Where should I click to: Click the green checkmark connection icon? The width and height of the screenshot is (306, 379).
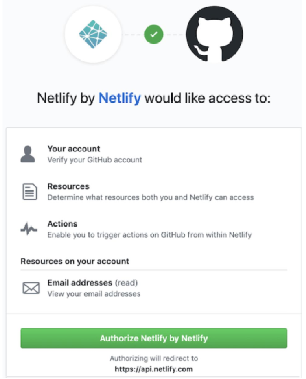click(x=154, y=34)
